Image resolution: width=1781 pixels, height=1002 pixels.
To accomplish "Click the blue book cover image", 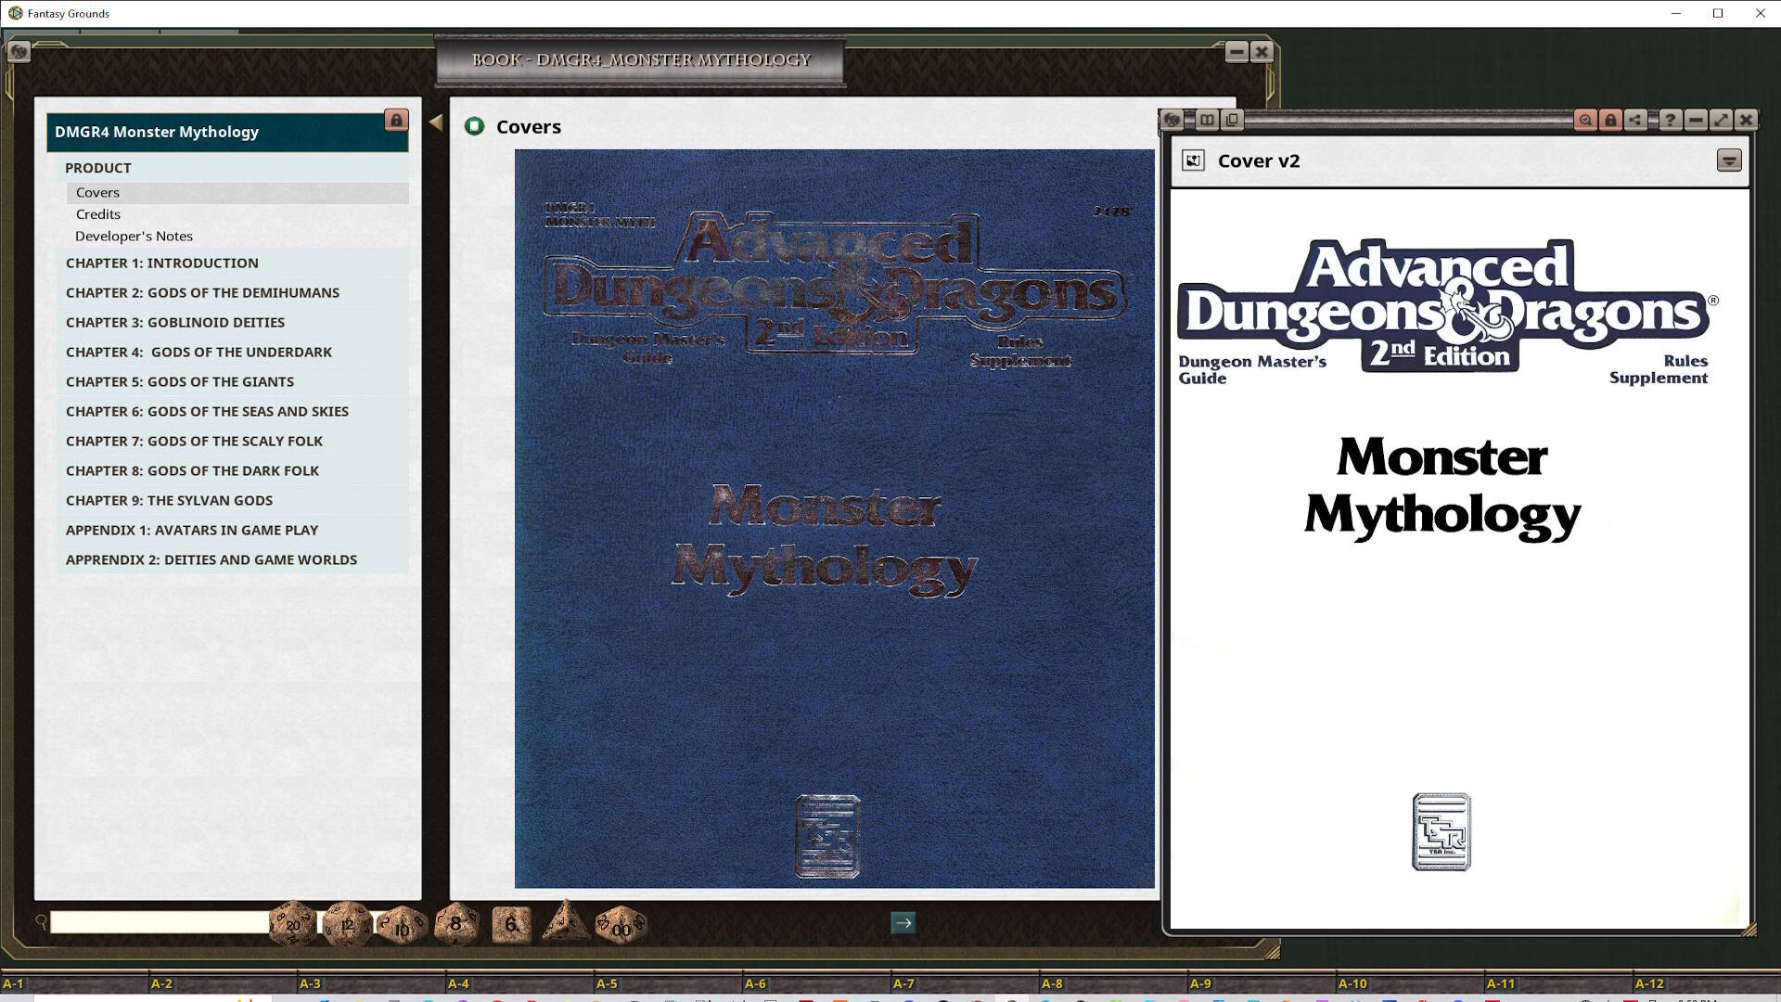I will coord(834,519).
